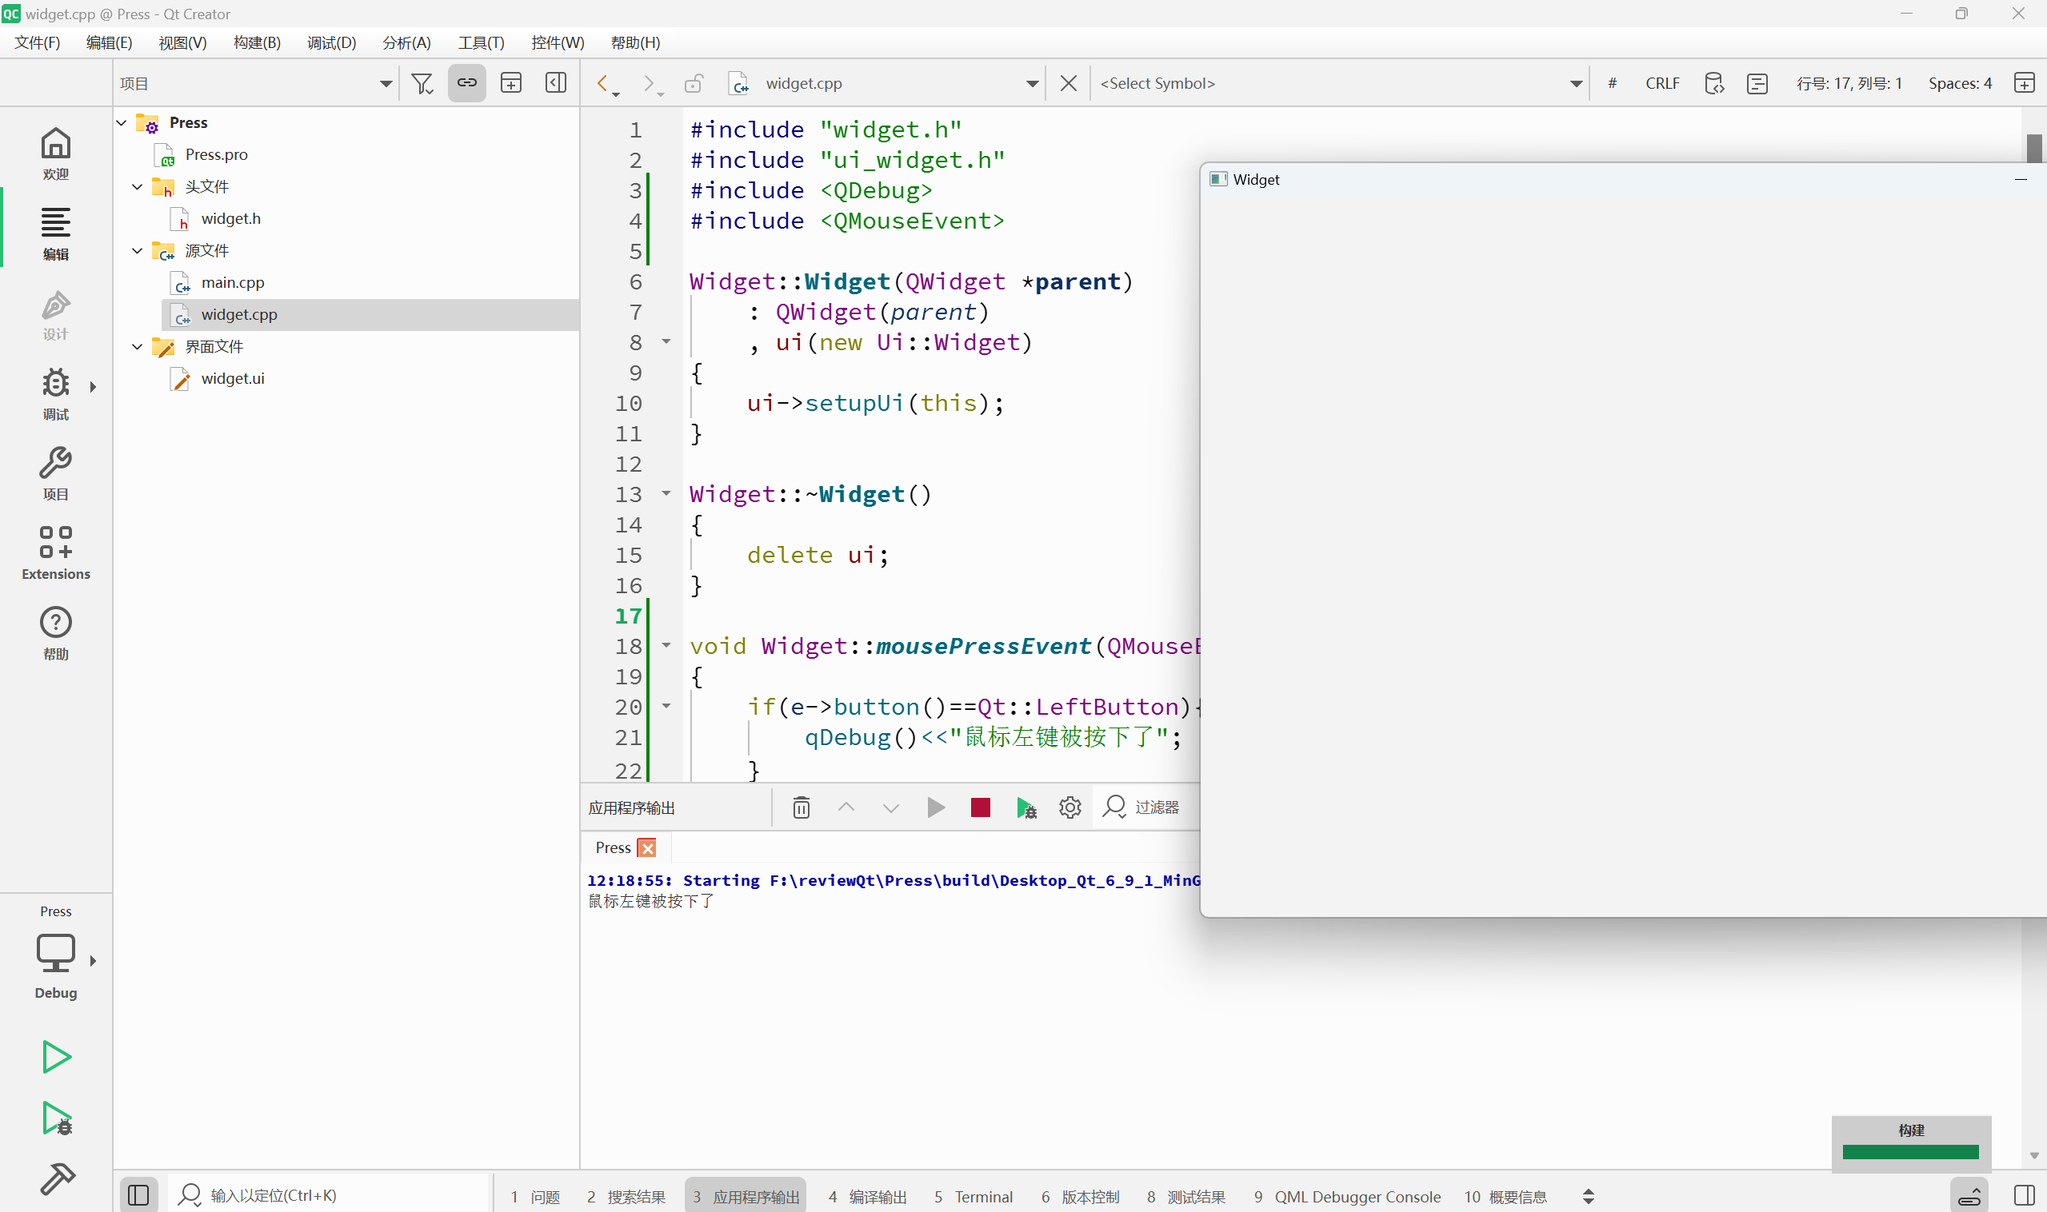The height and width of the screenshot is (1212, 2047).
Task: Open Extensions mode in the sidebar
Action: tap(55, 553)
